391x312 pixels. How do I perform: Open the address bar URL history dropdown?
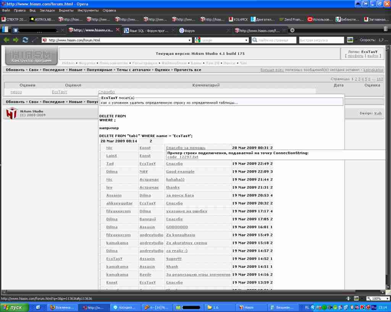190,40
